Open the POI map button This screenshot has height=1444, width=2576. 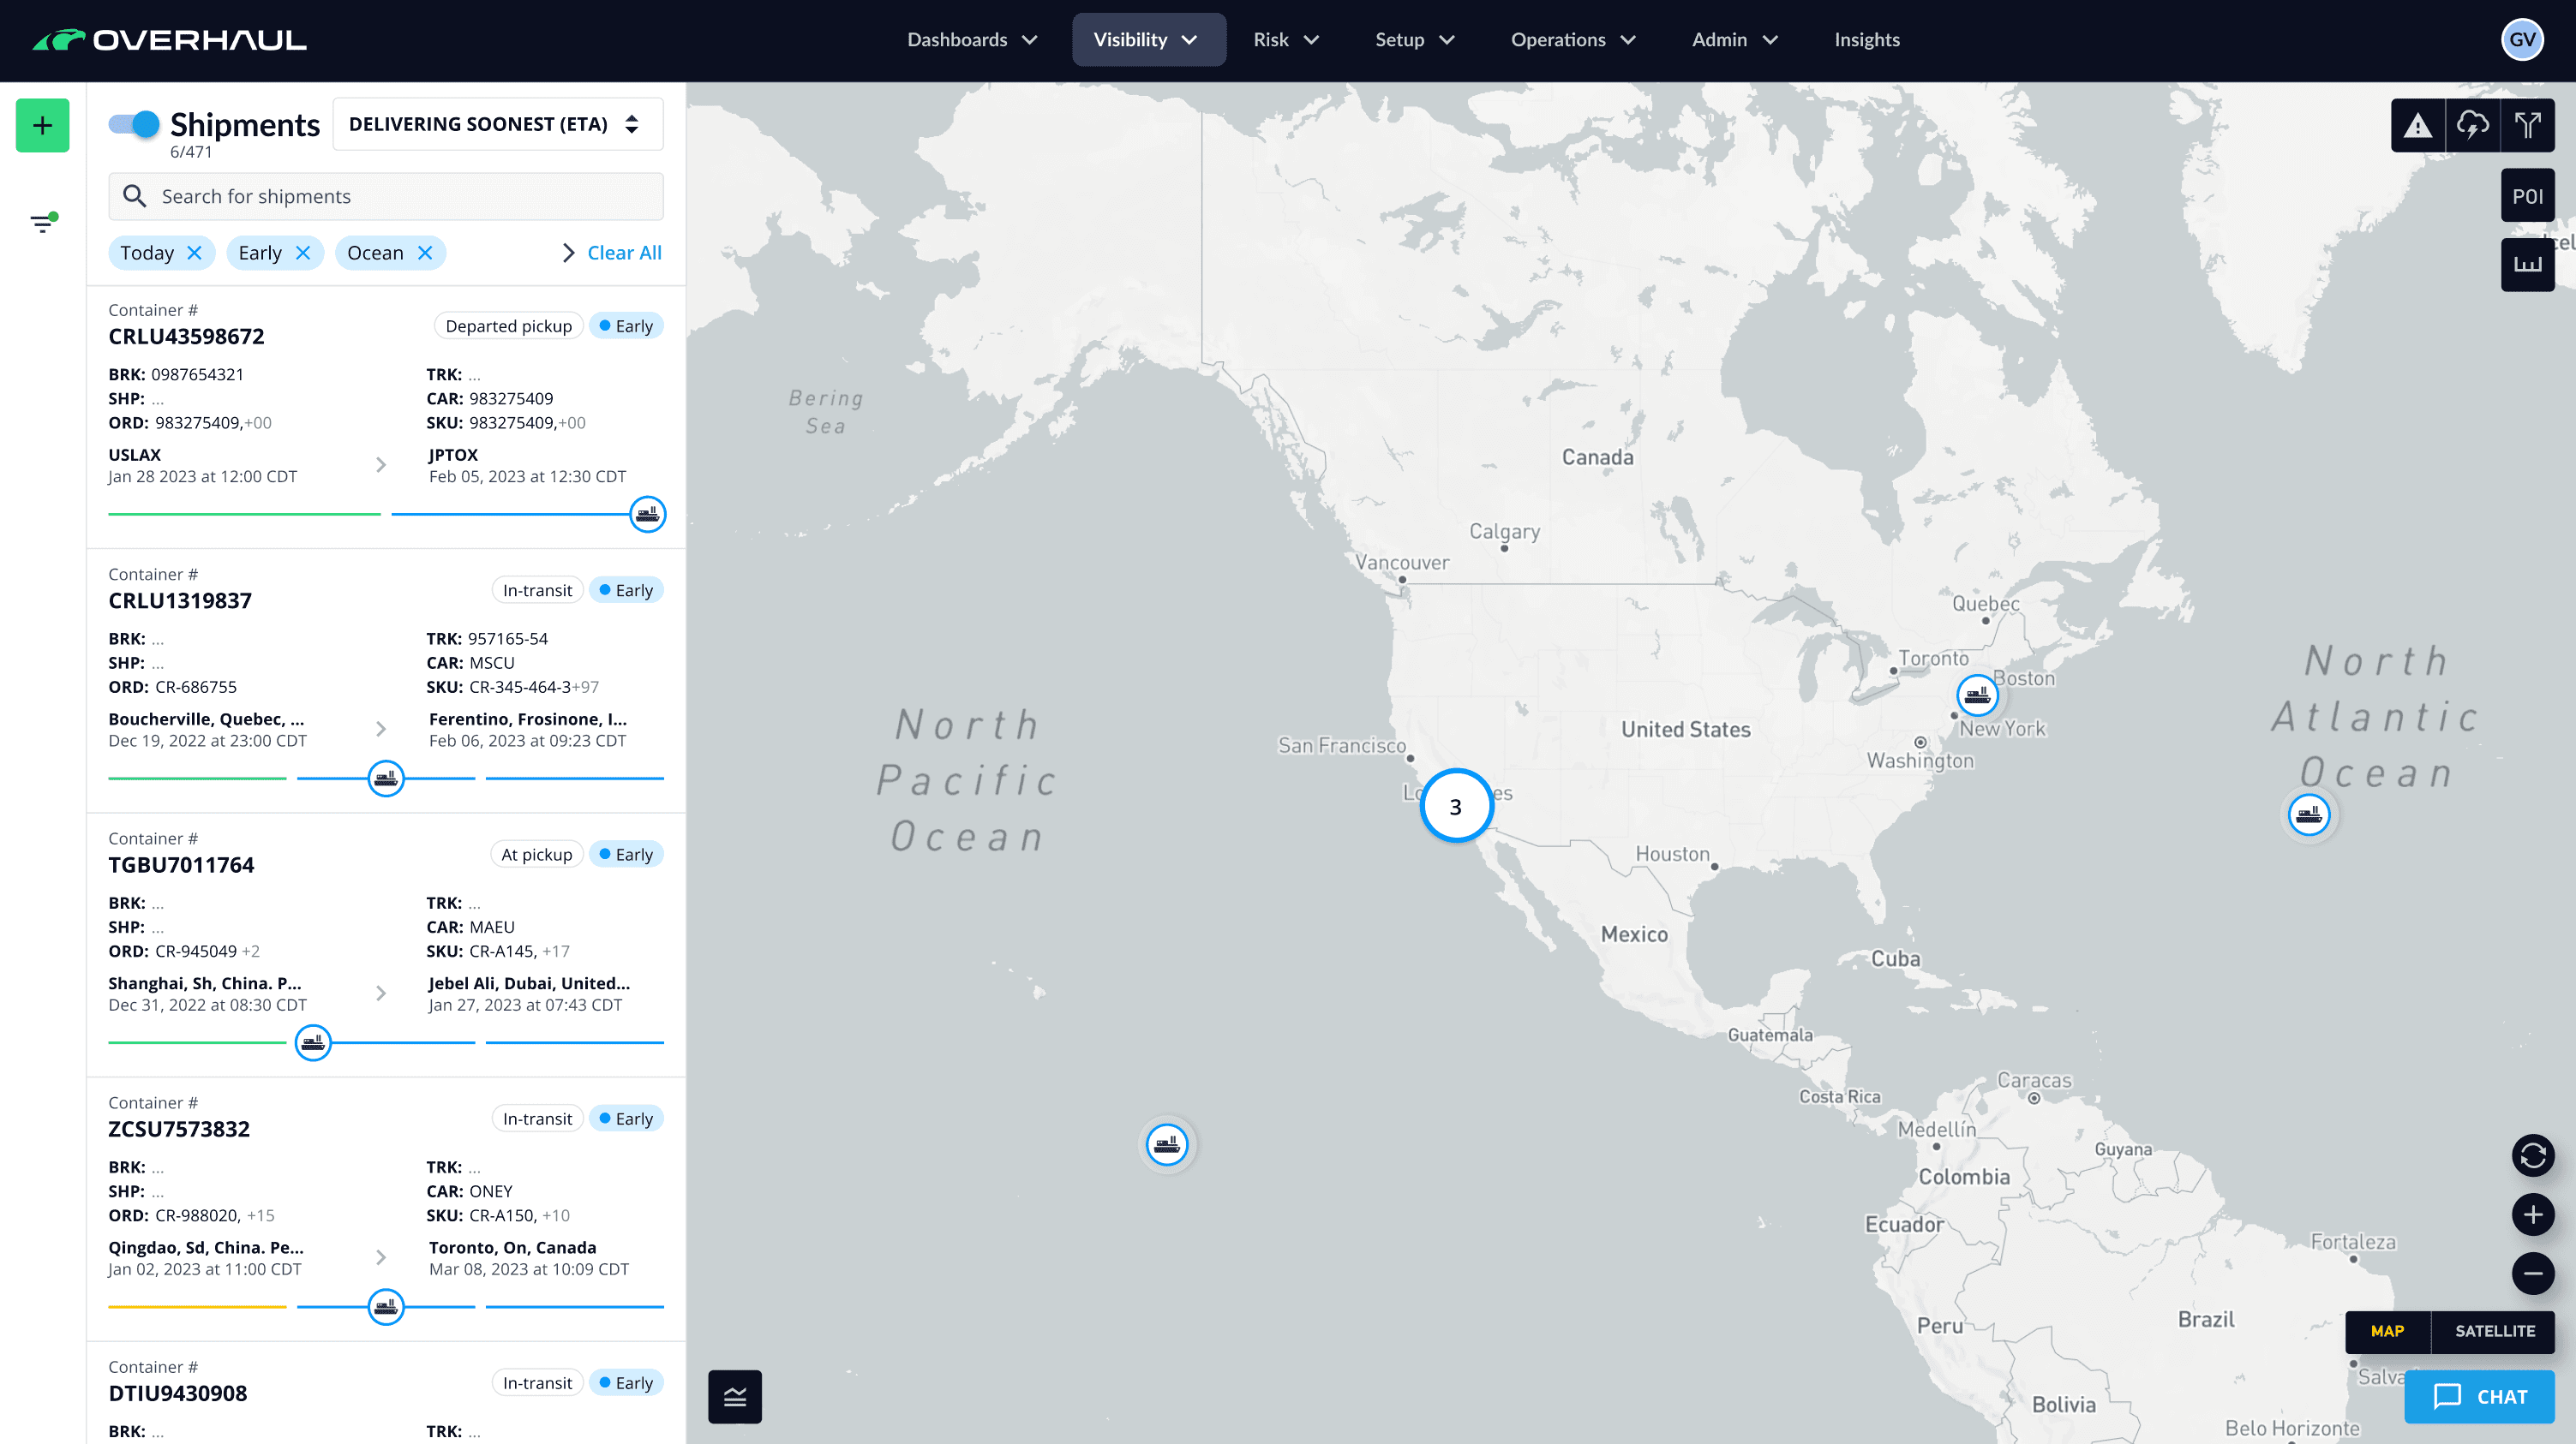[x=2527, y=196]
